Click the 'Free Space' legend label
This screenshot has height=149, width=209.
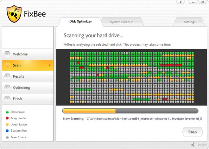[18, 137]
